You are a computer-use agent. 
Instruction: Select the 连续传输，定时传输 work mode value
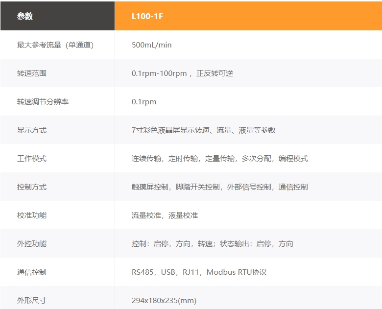[x=220, y=159]
